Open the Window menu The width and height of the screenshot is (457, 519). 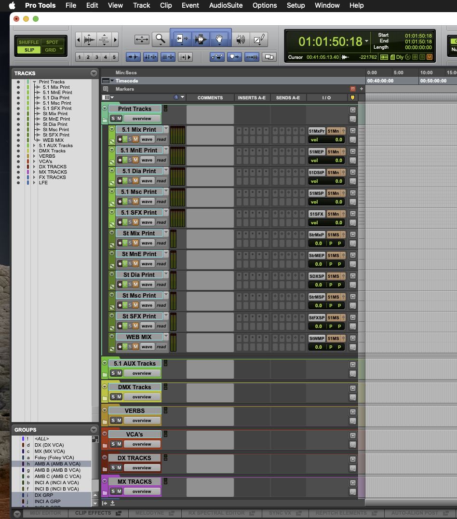pos(327,5)
